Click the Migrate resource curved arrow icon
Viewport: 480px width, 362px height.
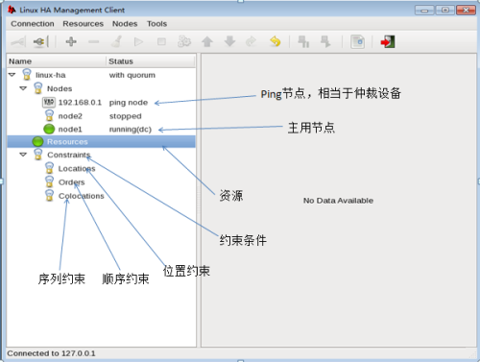click(251, 41)
